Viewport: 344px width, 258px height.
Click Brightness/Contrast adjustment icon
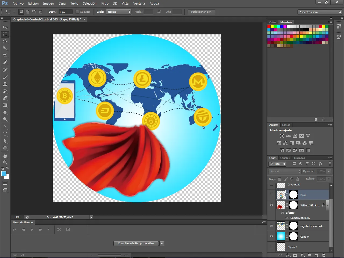pos(282,136)
